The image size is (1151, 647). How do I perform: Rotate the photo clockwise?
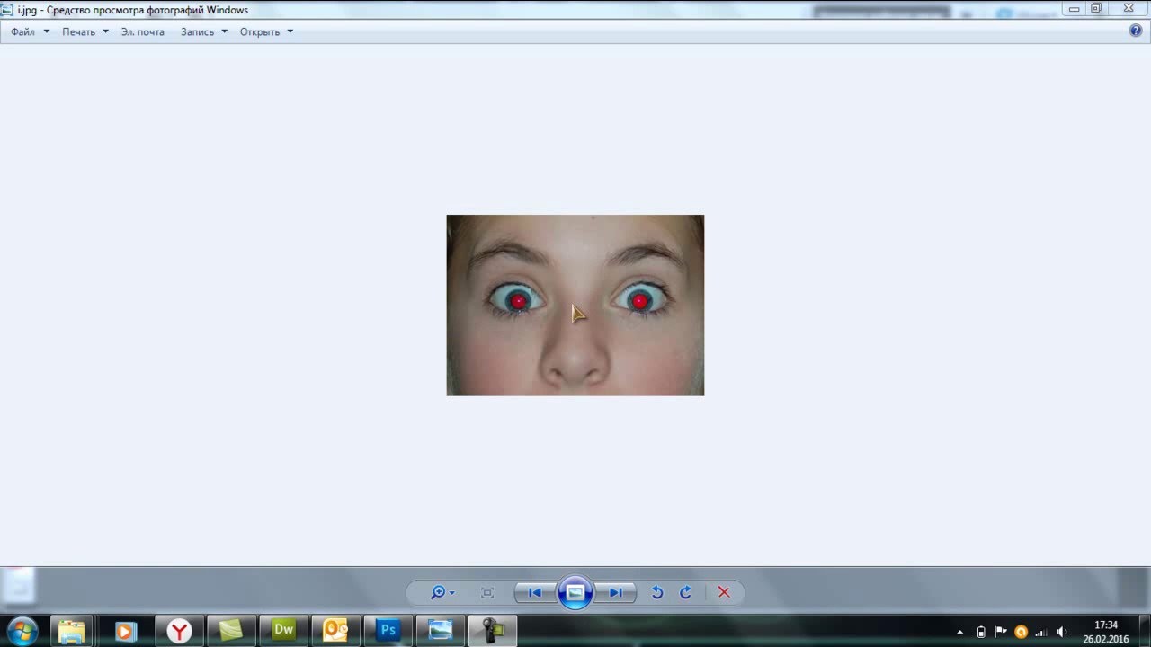click(x=685, y=593)
